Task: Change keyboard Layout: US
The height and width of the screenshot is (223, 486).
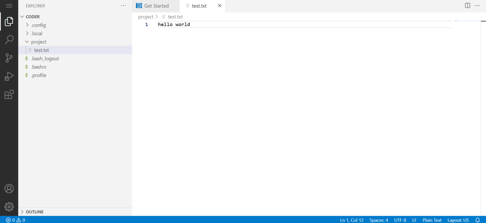Action: click(x=458, y=220)
